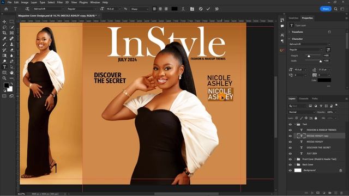Switch to the Swatches tab
349x196 pixels.
click(293, 18)
